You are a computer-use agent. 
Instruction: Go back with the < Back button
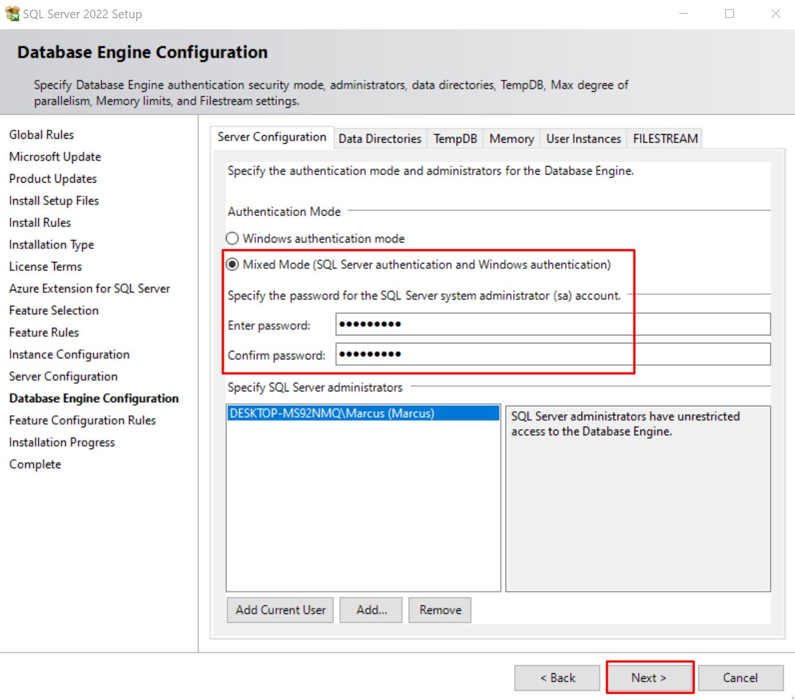coord(557,678)
